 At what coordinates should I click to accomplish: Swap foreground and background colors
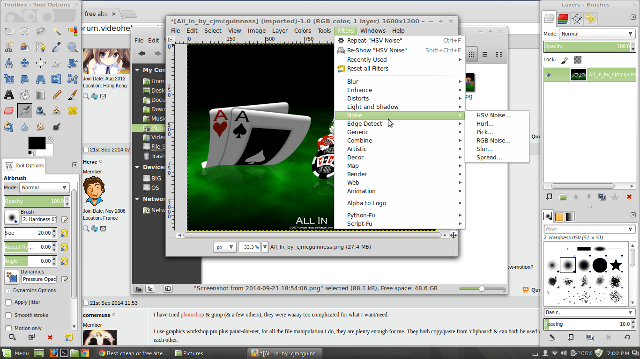(50, 139)
